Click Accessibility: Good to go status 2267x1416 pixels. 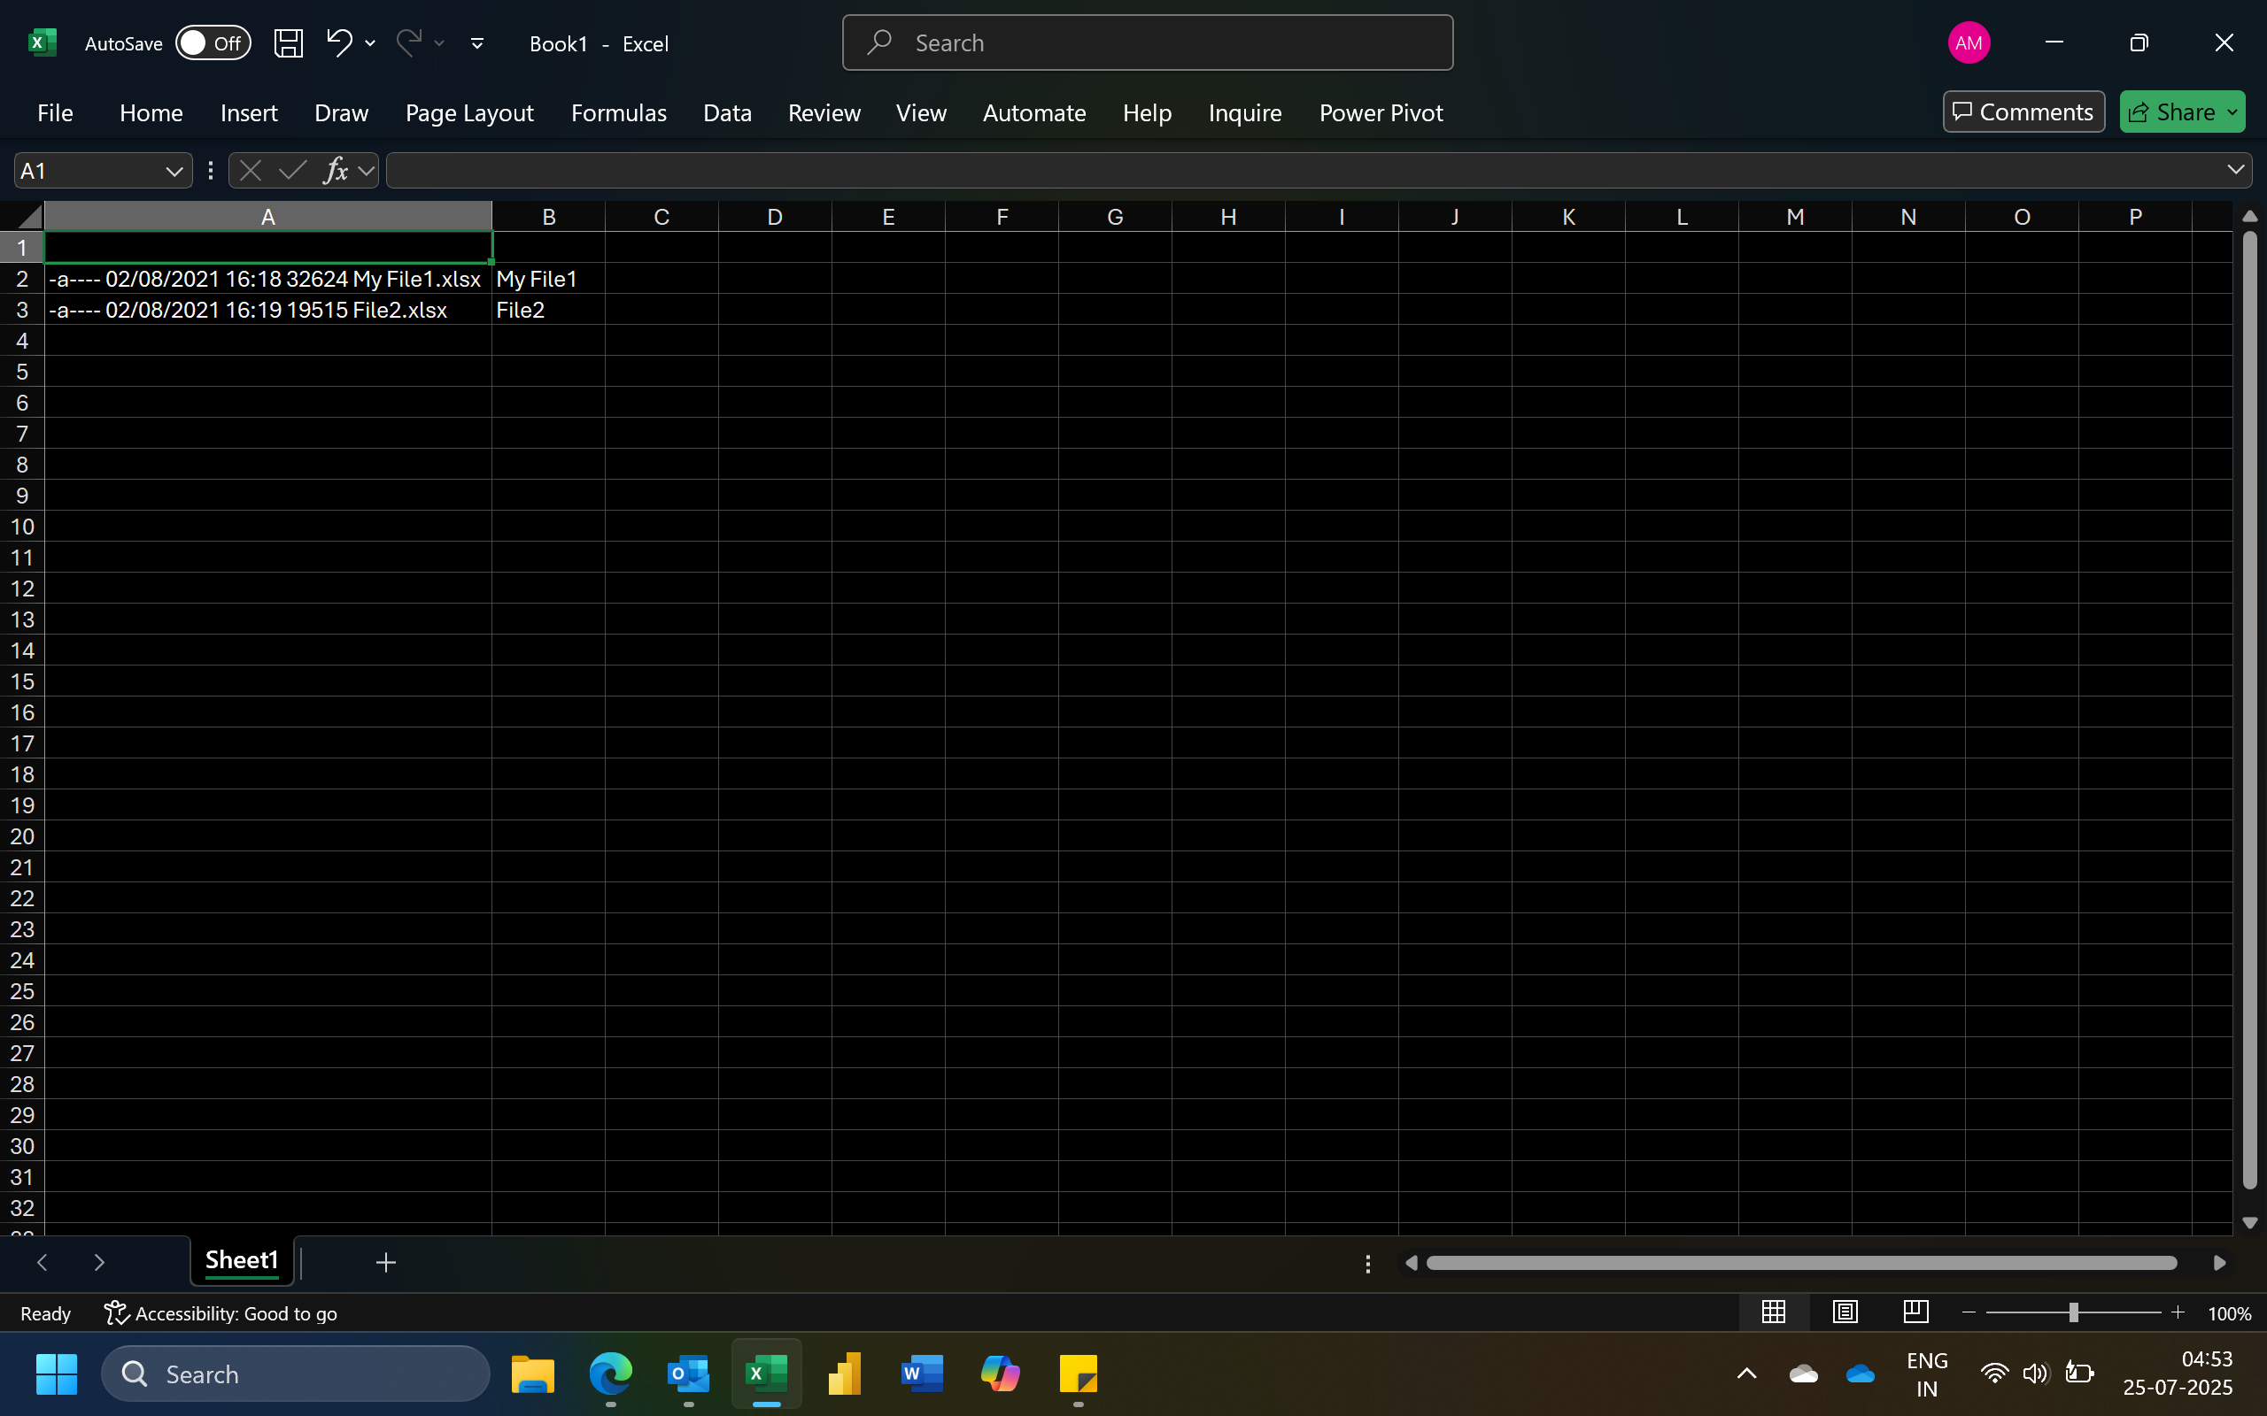tap(221, 1313)
